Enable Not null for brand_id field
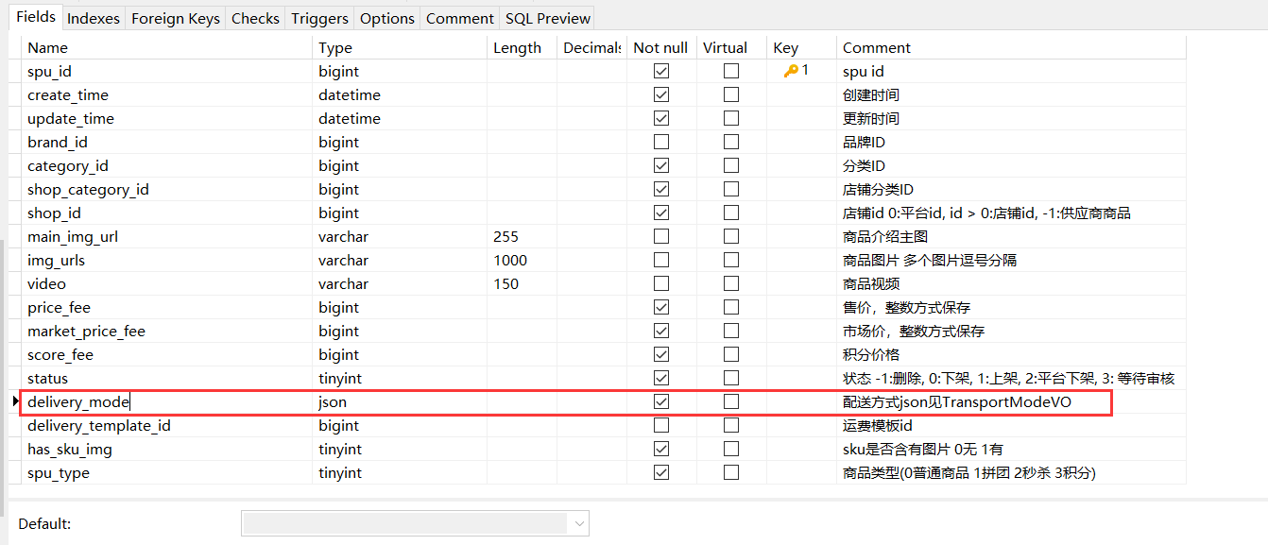The image size is (1268, 545). [x=660, y=142]
